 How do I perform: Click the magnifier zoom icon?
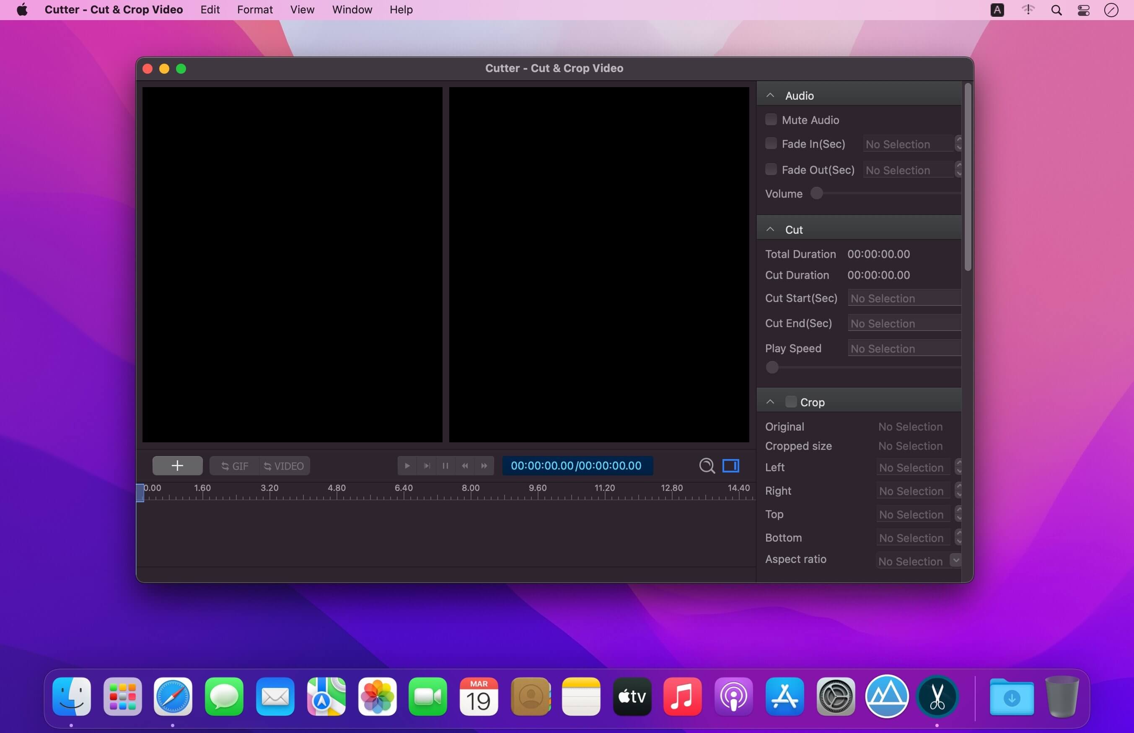707,465
